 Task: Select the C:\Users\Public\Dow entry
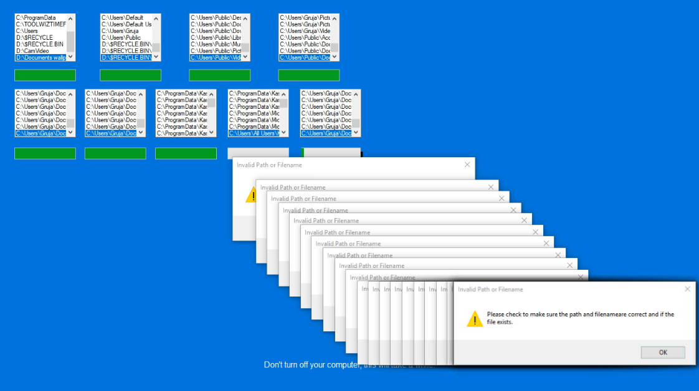pos(216,31)
